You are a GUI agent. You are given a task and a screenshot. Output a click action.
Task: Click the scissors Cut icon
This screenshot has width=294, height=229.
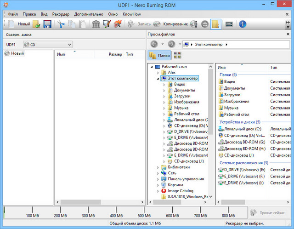pyautogui.click(x=61, y=24)
